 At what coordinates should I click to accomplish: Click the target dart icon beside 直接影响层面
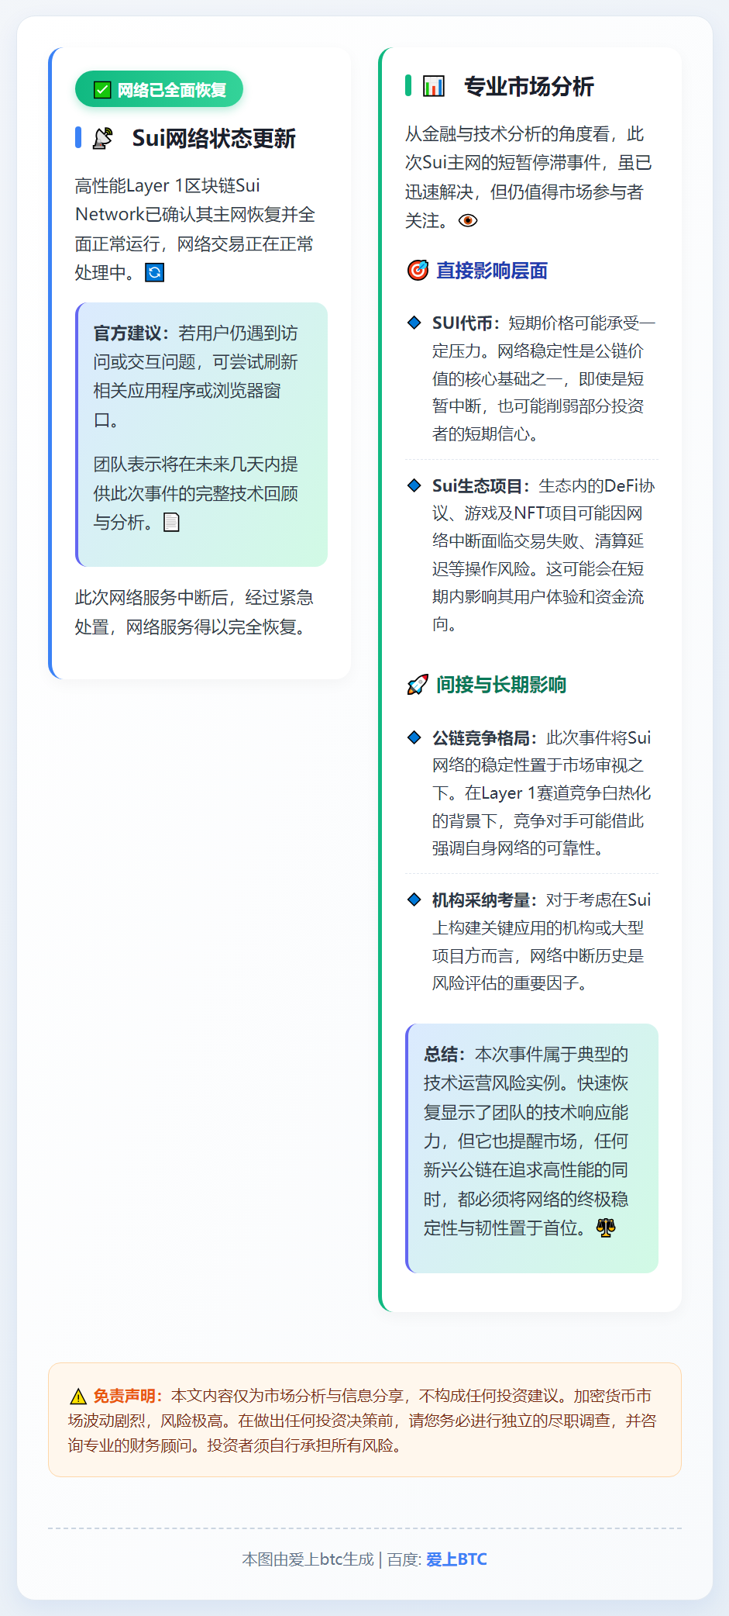418,270
